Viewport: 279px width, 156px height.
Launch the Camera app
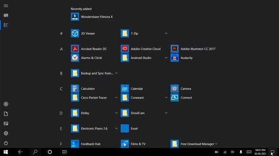[181, 88]
